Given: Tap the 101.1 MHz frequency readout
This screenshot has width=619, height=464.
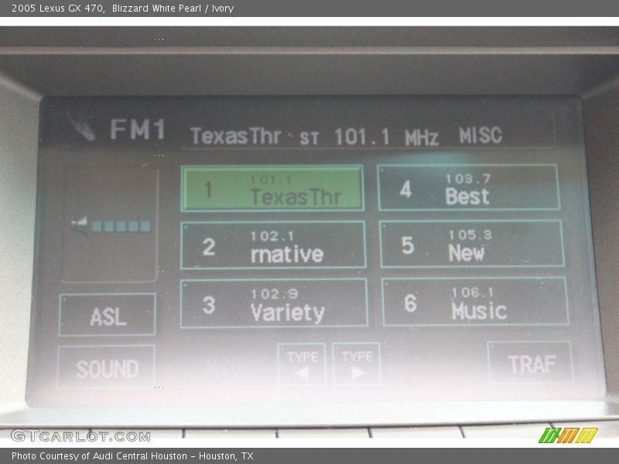Looking at the screenshot, I should 386,137.
